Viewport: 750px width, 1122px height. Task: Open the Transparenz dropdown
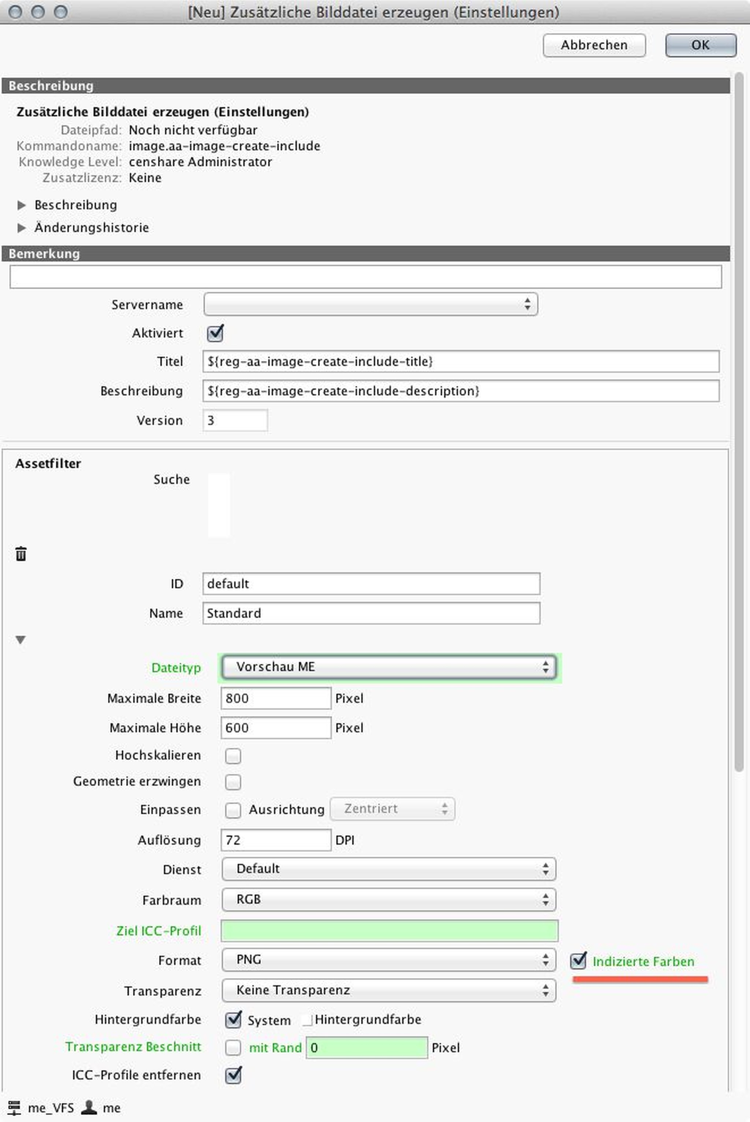(x=389, y=990)
